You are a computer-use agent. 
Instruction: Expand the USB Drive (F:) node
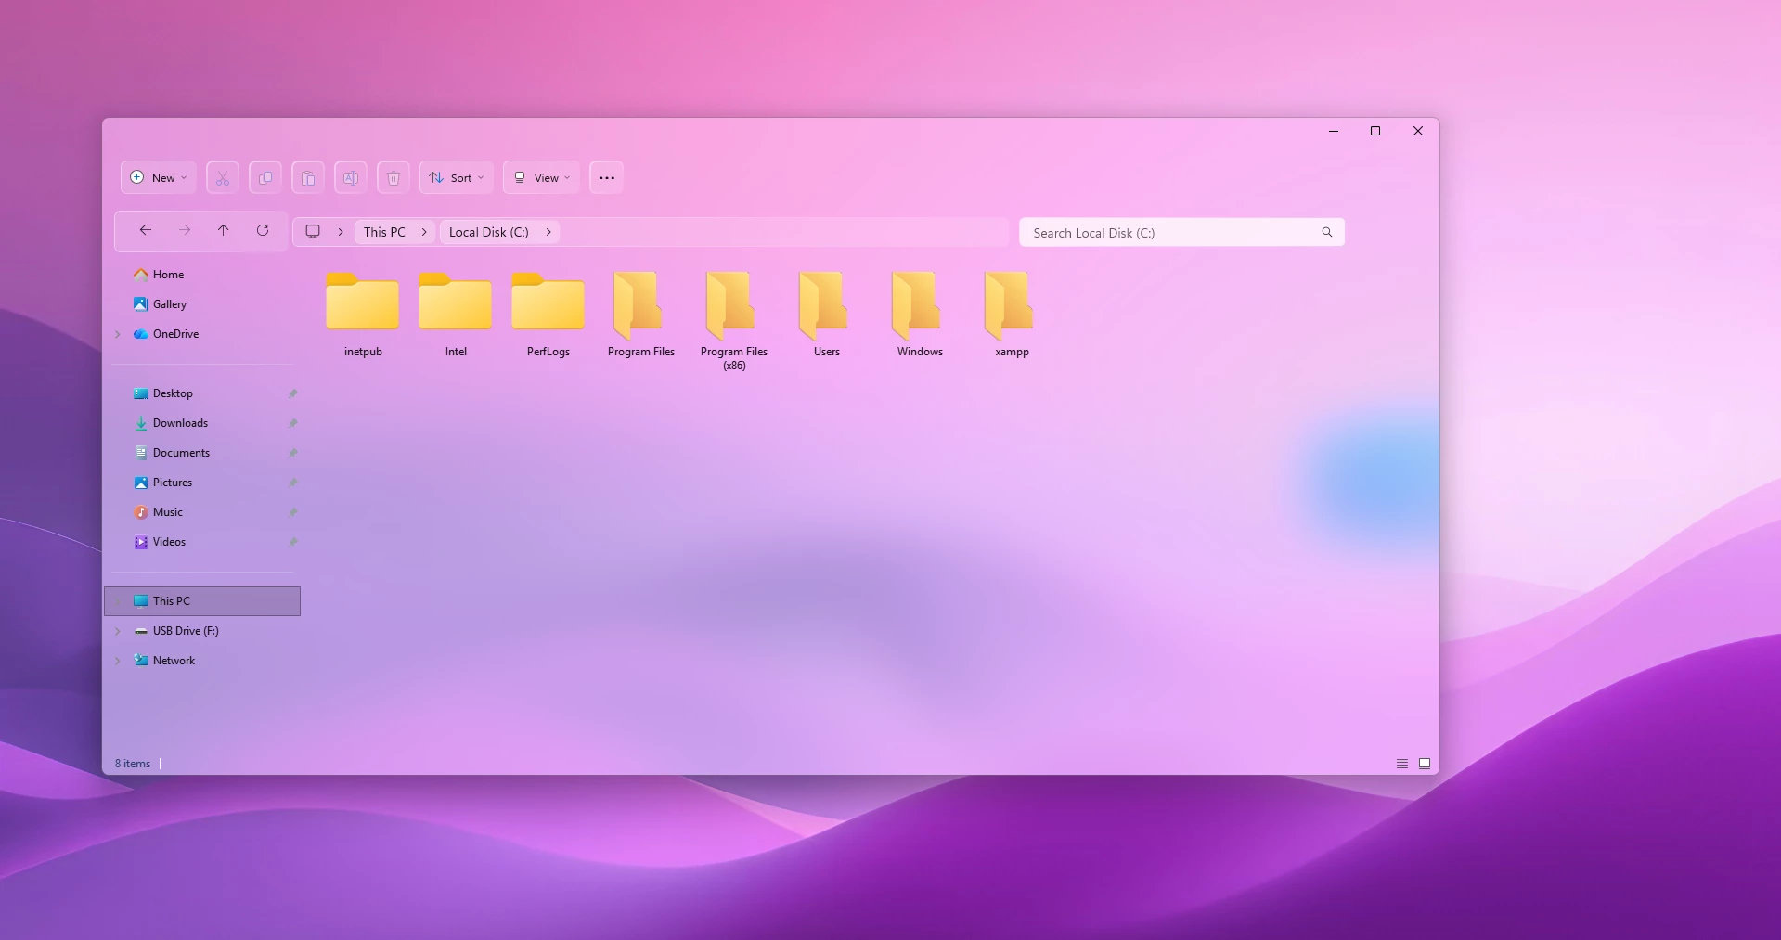pos(118,631)
